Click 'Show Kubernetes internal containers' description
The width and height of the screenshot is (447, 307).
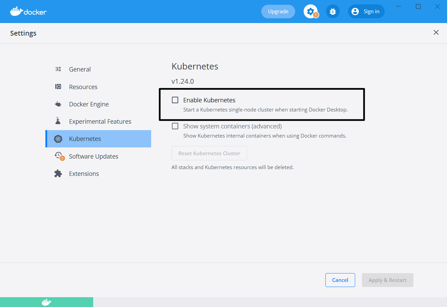point(265,136)
